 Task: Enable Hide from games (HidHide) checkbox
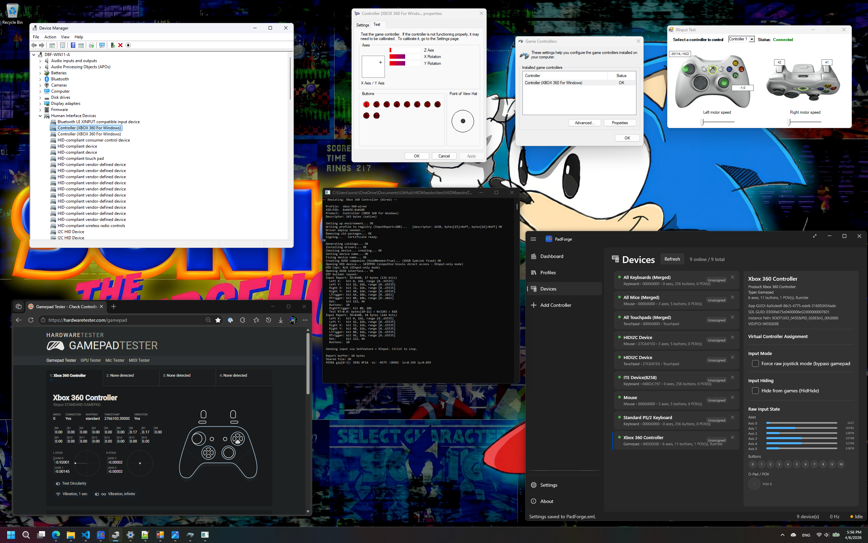[755, 391]
